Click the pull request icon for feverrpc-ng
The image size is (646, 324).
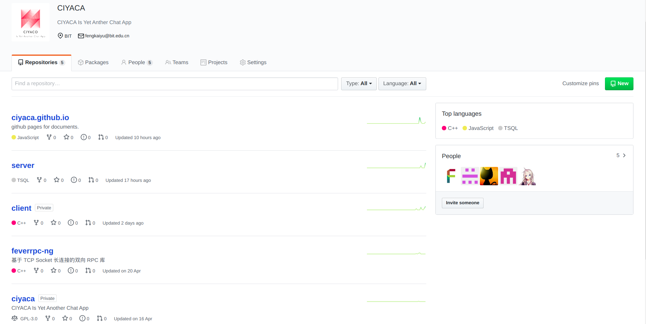(88, 270)
